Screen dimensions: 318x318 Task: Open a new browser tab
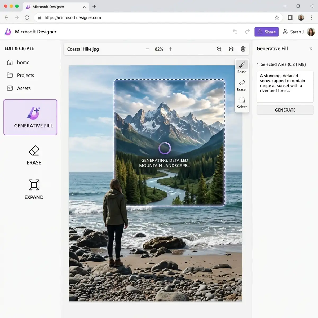(94, 7)
